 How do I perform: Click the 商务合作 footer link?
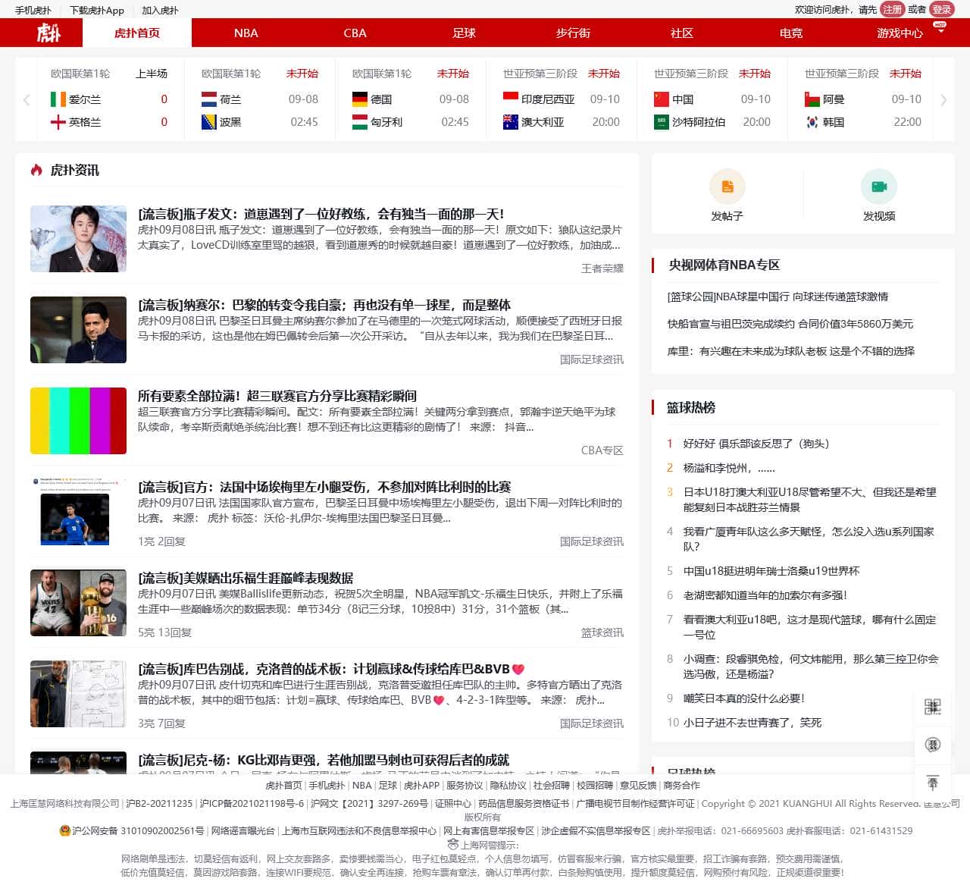681,786
